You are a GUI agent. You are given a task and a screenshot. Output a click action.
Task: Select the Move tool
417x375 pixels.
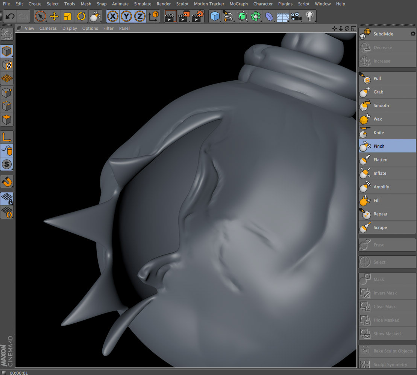(x=54, y=17)
